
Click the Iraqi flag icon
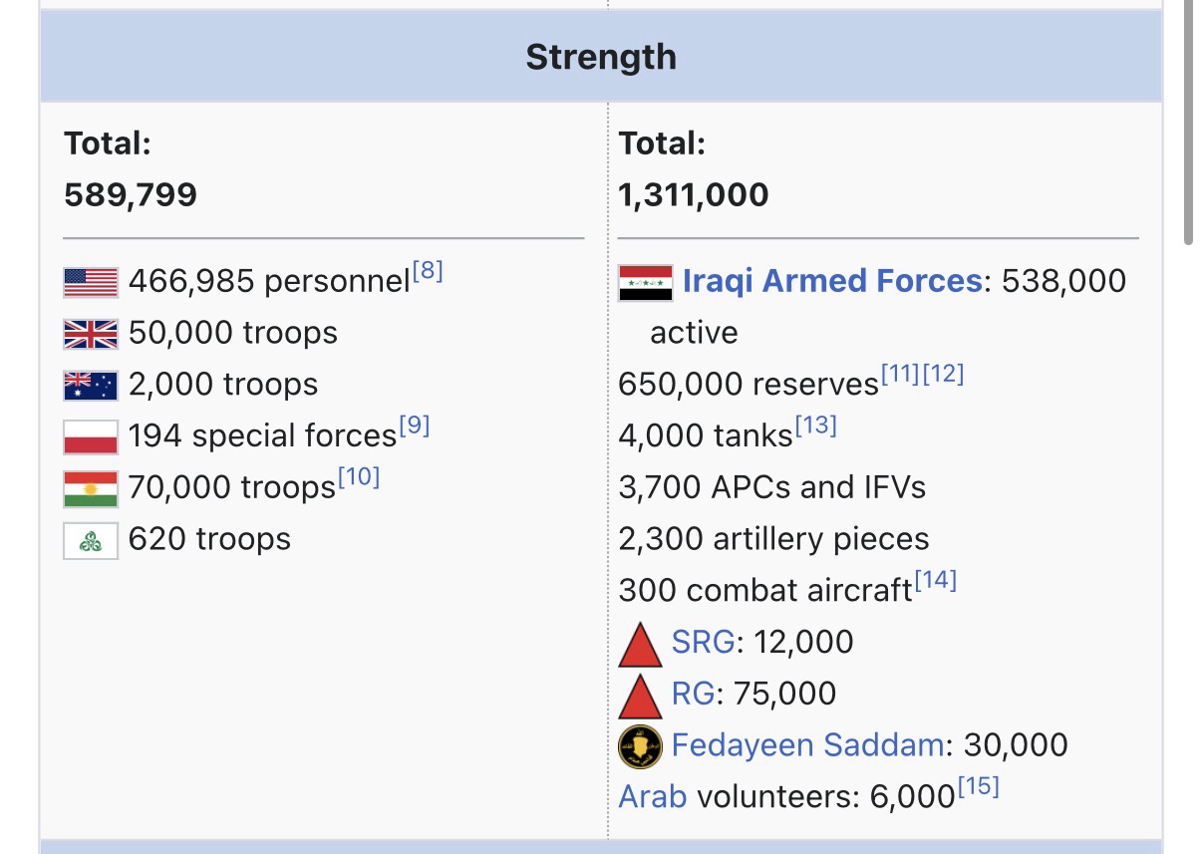pos(645,282)
